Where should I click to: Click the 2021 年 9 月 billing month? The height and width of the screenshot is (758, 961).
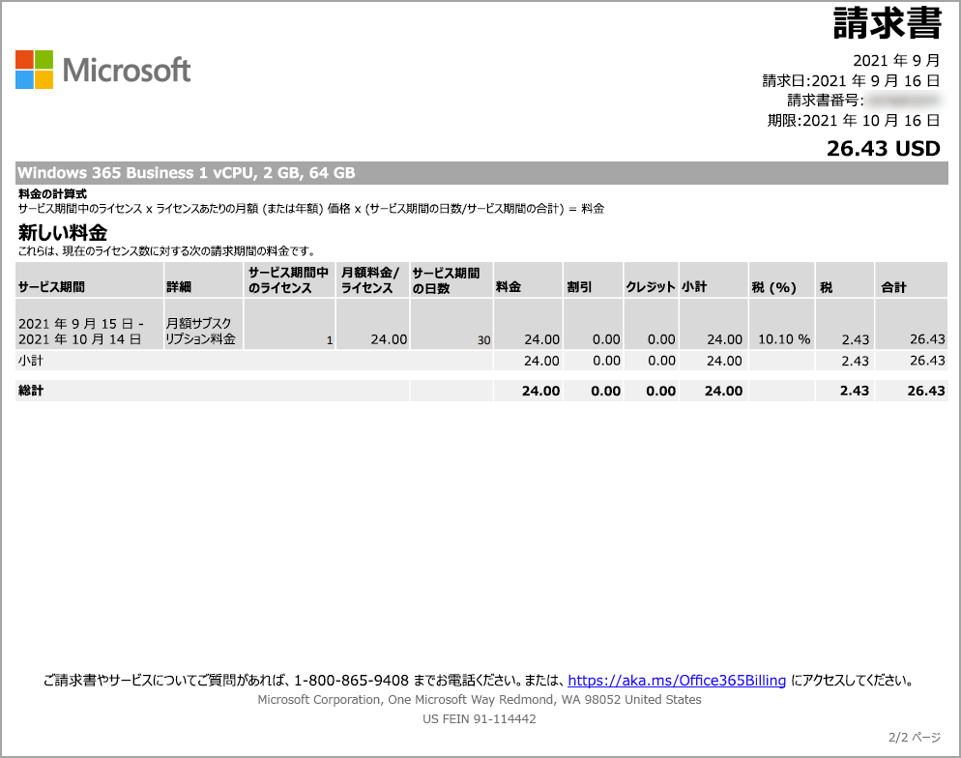tap(896, 60)
